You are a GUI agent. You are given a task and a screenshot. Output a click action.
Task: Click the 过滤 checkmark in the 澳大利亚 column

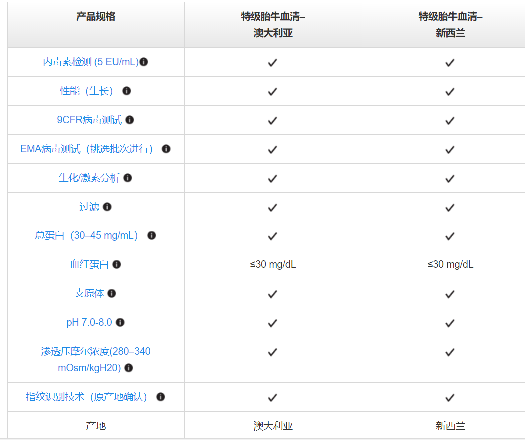pos(272,207)
